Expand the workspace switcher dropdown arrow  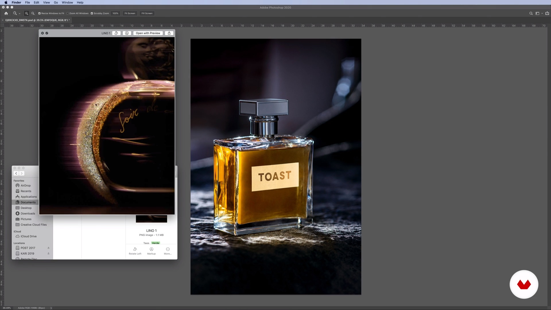point(542,13)
